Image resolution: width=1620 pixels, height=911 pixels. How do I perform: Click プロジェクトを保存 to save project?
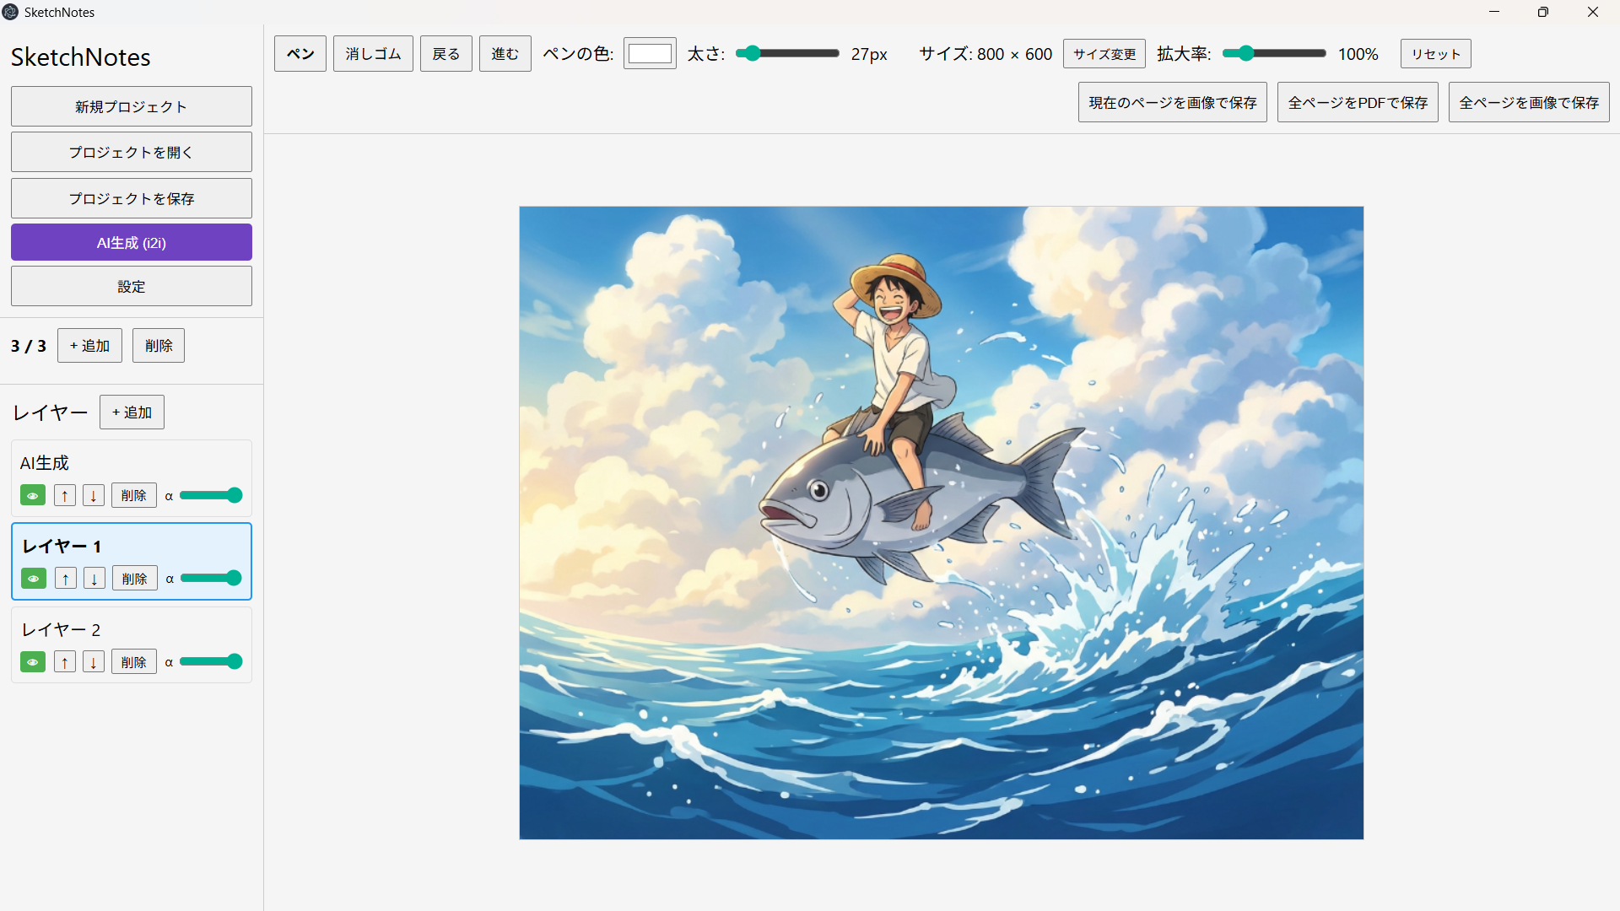coord(132,198)
